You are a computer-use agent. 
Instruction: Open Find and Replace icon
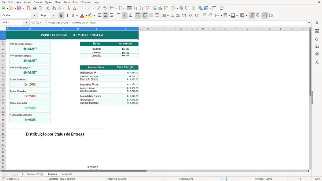click(x=99, y=8)
